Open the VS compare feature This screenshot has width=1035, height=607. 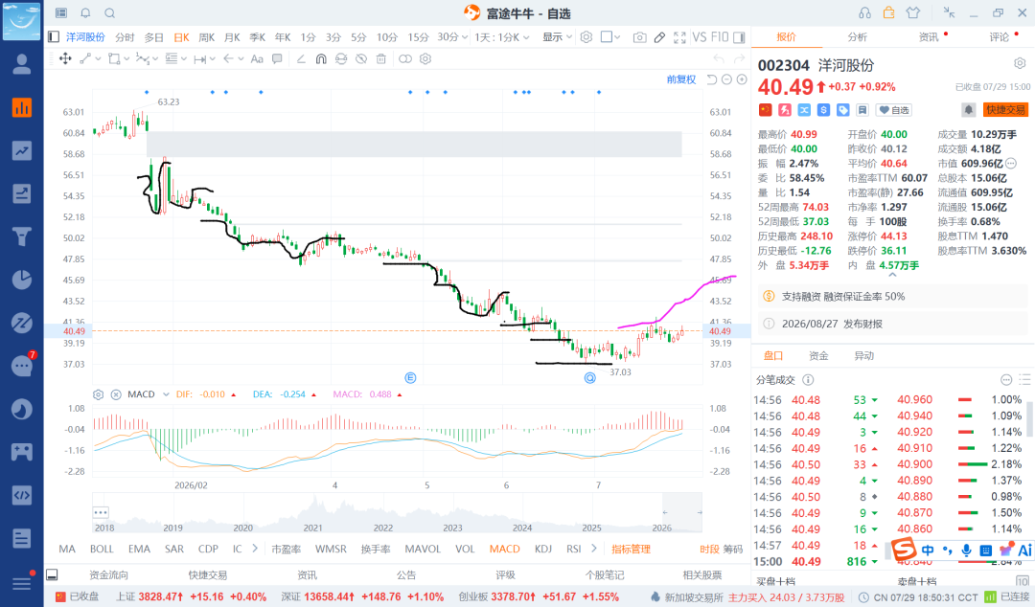tap(699, 37)
